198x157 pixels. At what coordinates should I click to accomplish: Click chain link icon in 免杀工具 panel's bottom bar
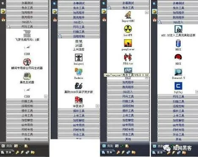128,152
